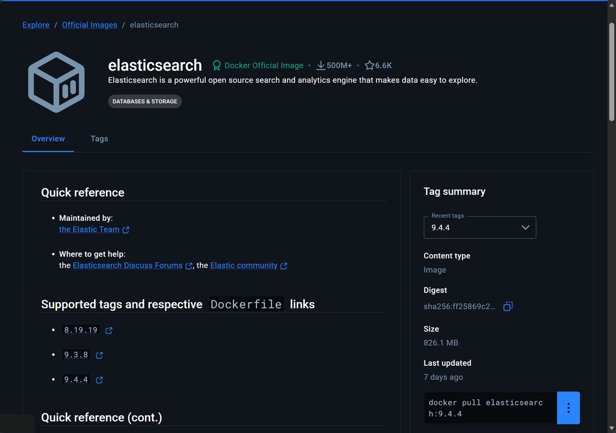Expand the Recent tags dropdown

pyautogui.click(x=480, y=227)
